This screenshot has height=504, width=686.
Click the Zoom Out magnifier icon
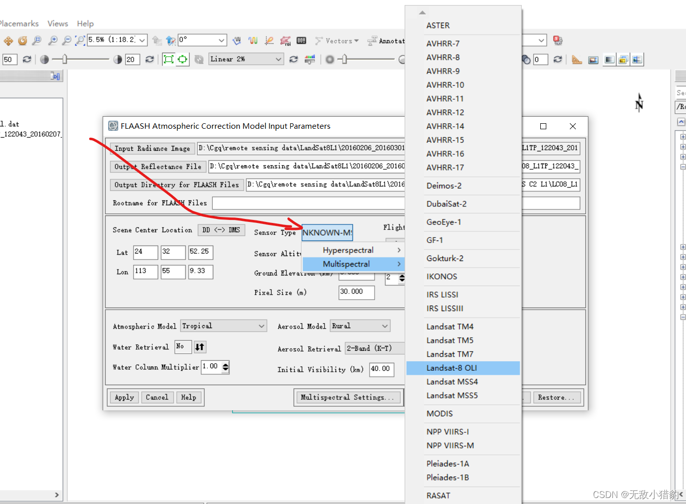[x=66, y=41]
